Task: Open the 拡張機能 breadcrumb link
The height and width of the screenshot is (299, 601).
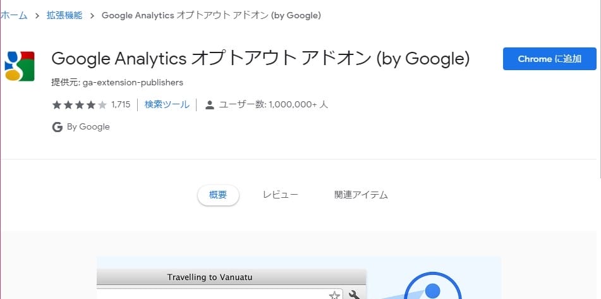Action: (64, 16)
